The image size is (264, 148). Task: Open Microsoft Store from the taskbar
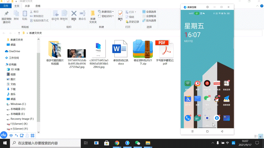coord(107,143)
